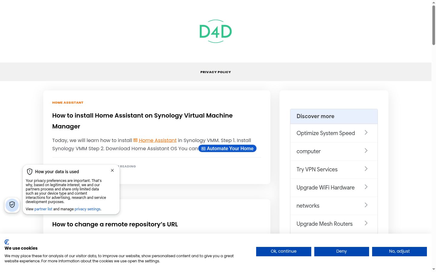This screenshot has width=436, height=272.
Task: Open the partner list link
Action: point(43,209)
